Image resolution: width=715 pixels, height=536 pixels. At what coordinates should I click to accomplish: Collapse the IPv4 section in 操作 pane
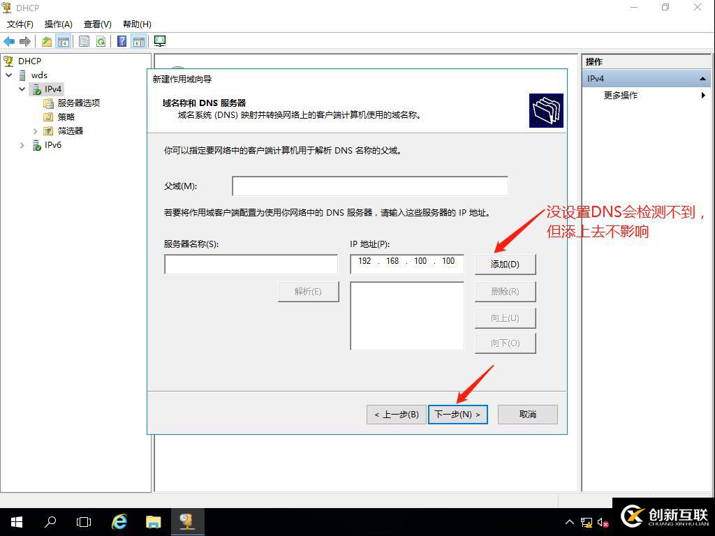[702, 78]
